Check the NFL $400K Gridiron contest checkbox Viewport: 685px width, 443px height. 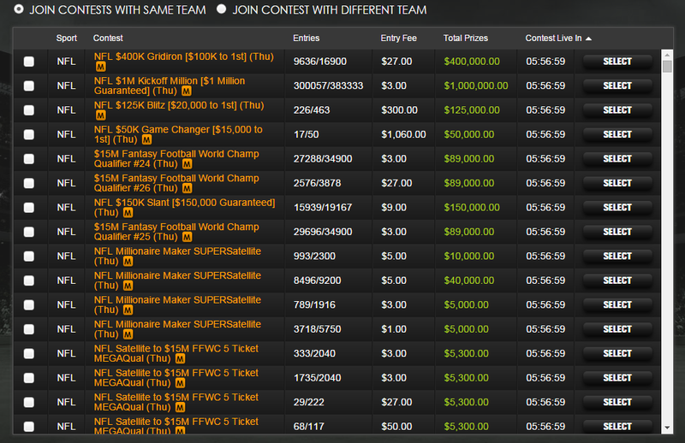point(29,62)
